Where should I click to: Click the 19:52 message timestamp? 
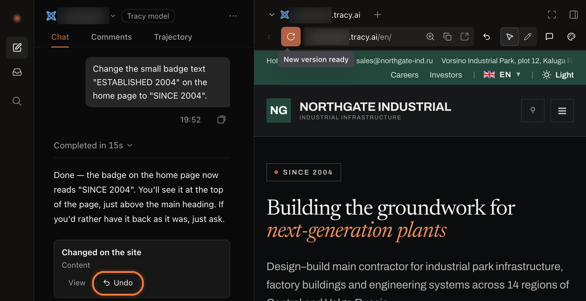191,120
